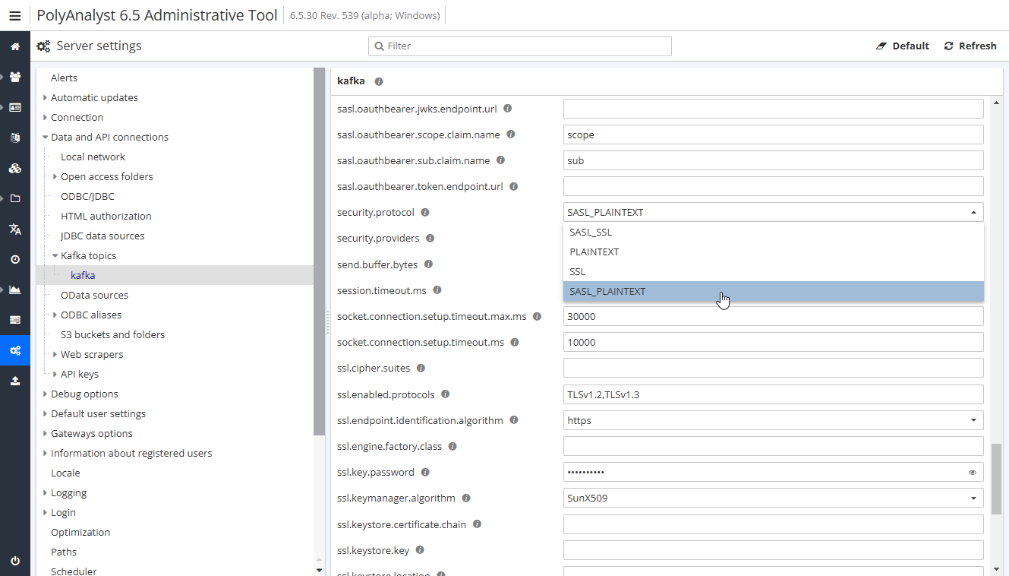The height and width of the screenshot is (576, 1009).
Task: Choose SSL option from the protocol list
Action: point(773,272)
